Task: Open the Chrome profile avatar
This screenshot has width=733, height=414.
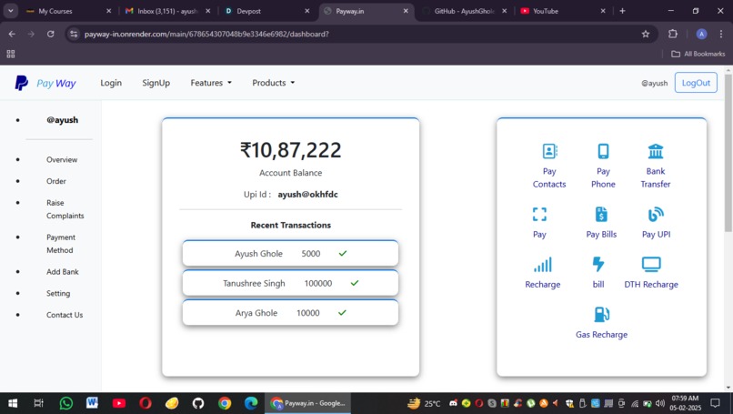Action: click(x=701, y=34)
